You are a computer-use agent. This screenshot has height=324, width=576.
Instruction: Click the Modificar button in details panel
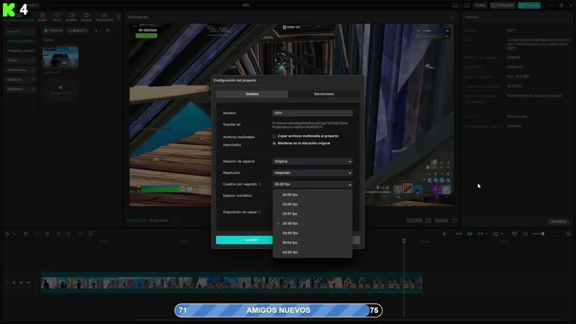click(x=559, y=221)
